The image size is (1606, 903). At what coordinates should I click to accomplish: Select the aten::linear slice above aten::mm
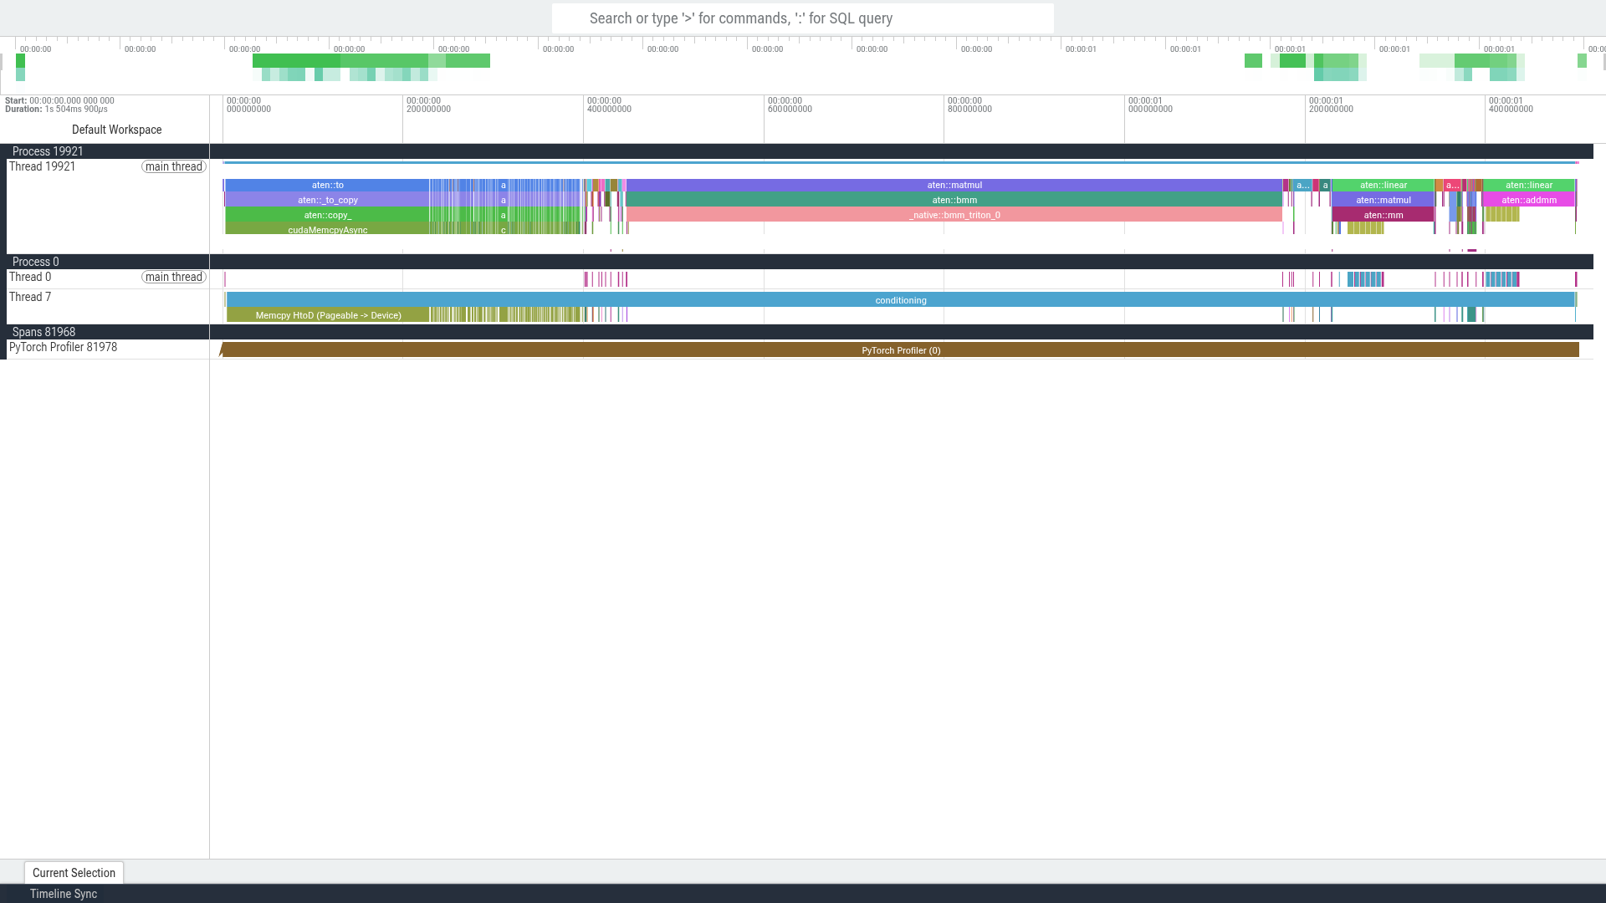coord(1383,185)
